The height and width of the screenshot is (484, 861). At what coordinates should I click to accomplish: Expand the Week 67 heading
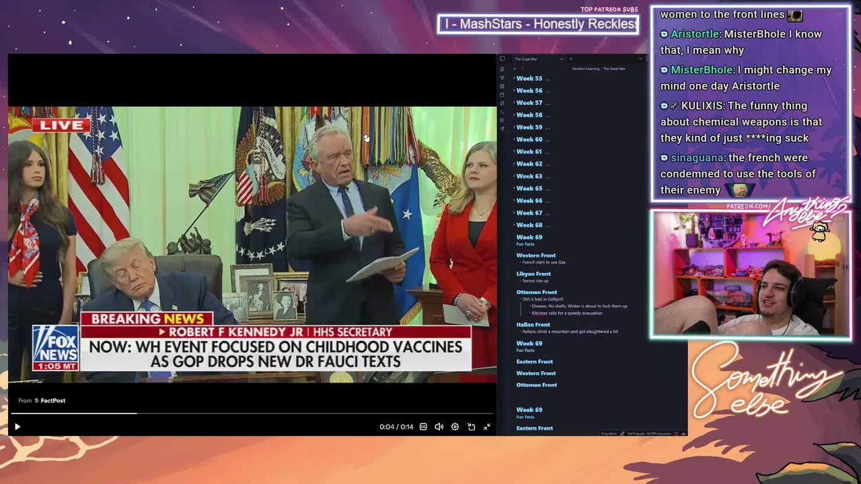pos(514,213)
